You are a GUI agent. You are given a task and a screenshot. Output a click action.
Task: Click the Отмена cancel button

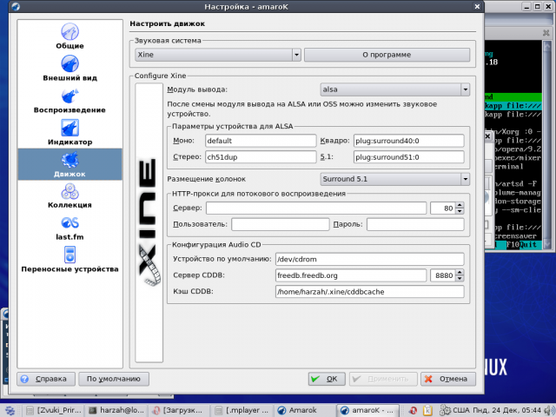pos(448,379)
